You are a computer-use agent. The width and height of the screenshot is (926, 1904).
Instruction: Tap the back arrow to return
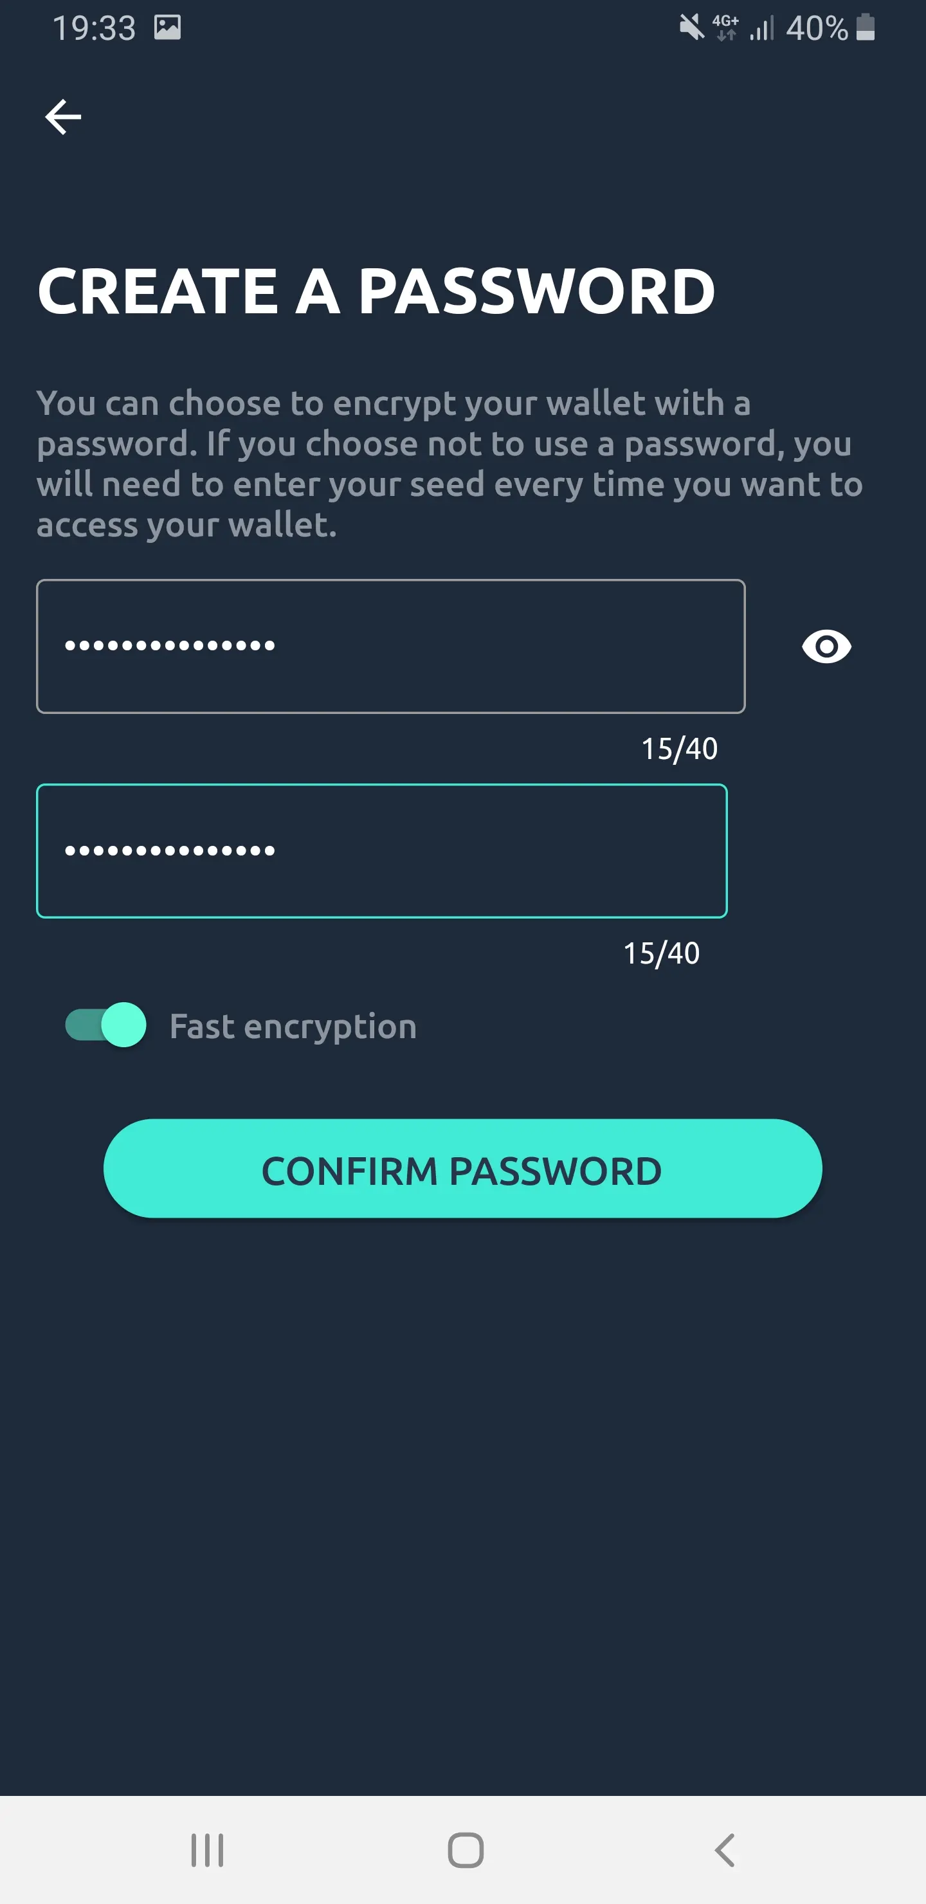(63, 116)
